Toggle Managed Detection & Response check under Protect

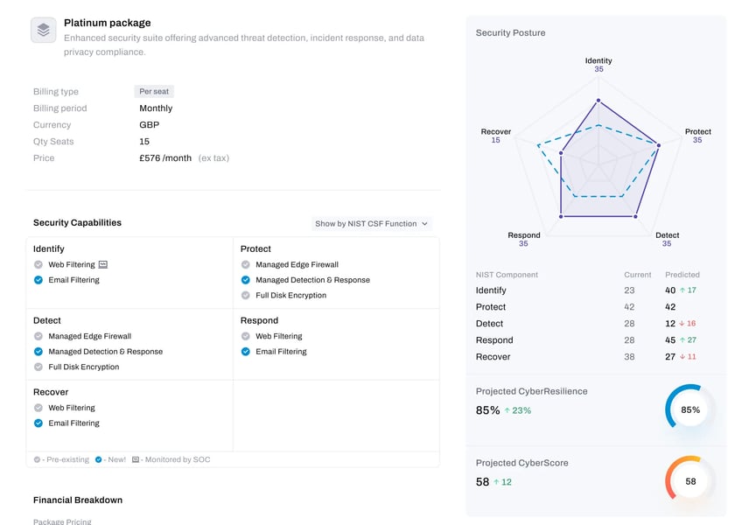point(246,280)
